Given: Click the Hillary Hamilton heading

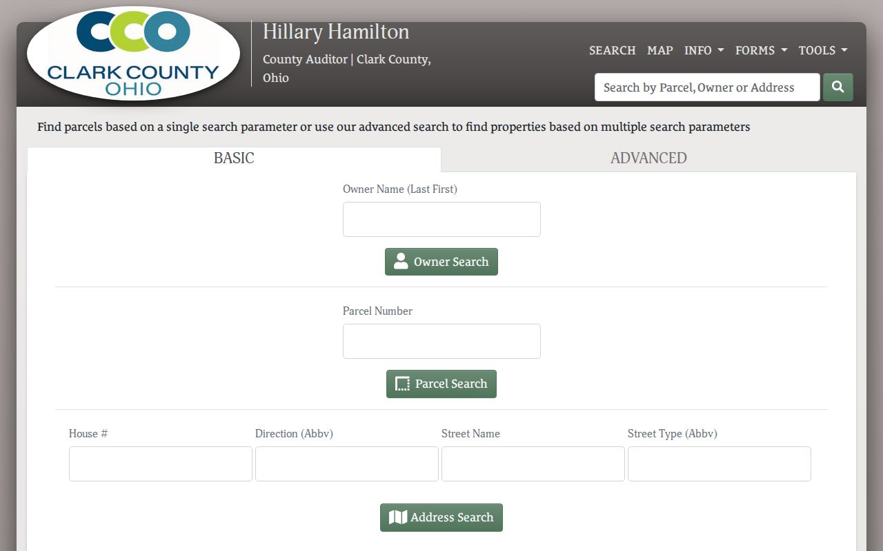Looking at the screenshot, I should (x=336, y=32).
